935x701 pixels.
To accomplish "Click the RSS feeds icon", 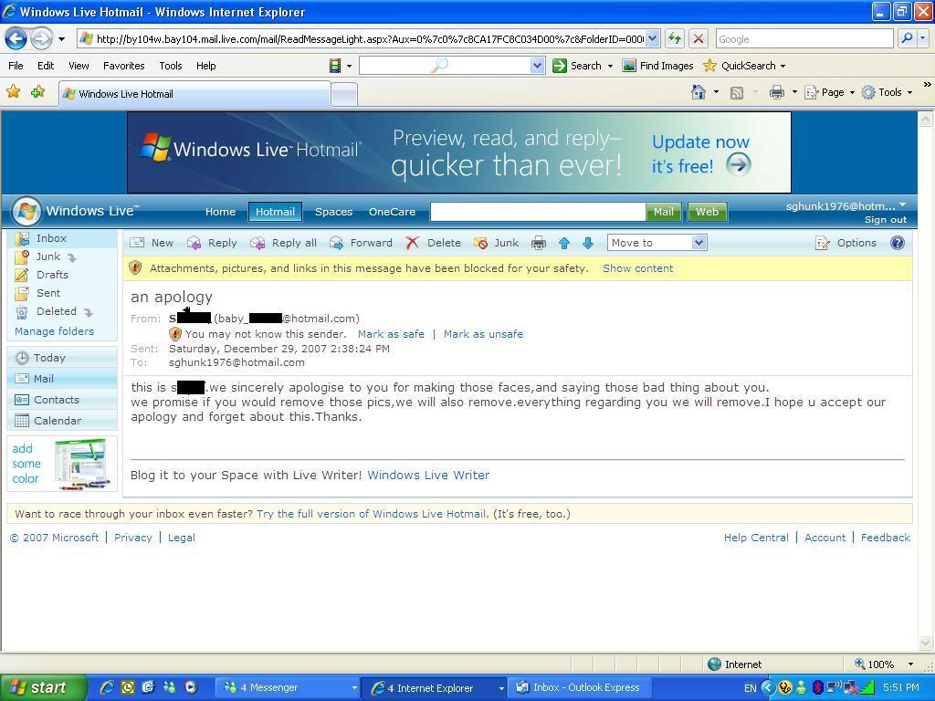I will [x=737, y=92].
